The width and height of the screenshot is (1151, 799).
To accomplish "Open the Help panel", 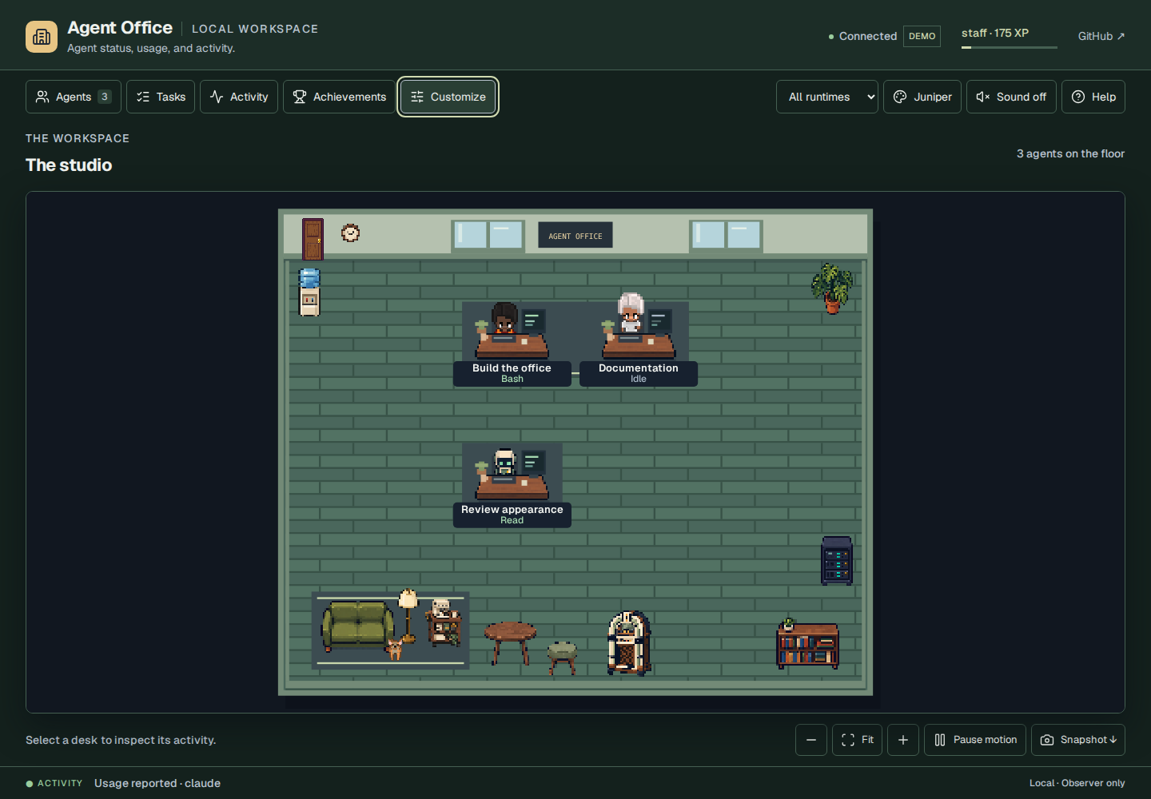I will point(1093,97).
